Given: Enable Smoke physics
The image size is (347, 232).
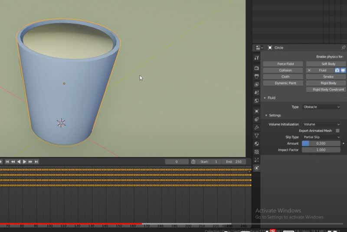Looking at the screenshot, I should coord(326,77).
